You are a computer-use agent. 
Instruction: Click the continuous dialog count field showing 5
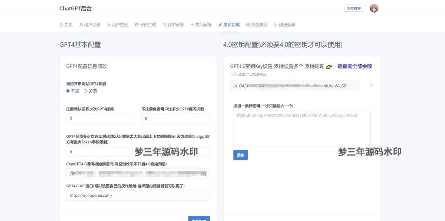click(138, 151)
